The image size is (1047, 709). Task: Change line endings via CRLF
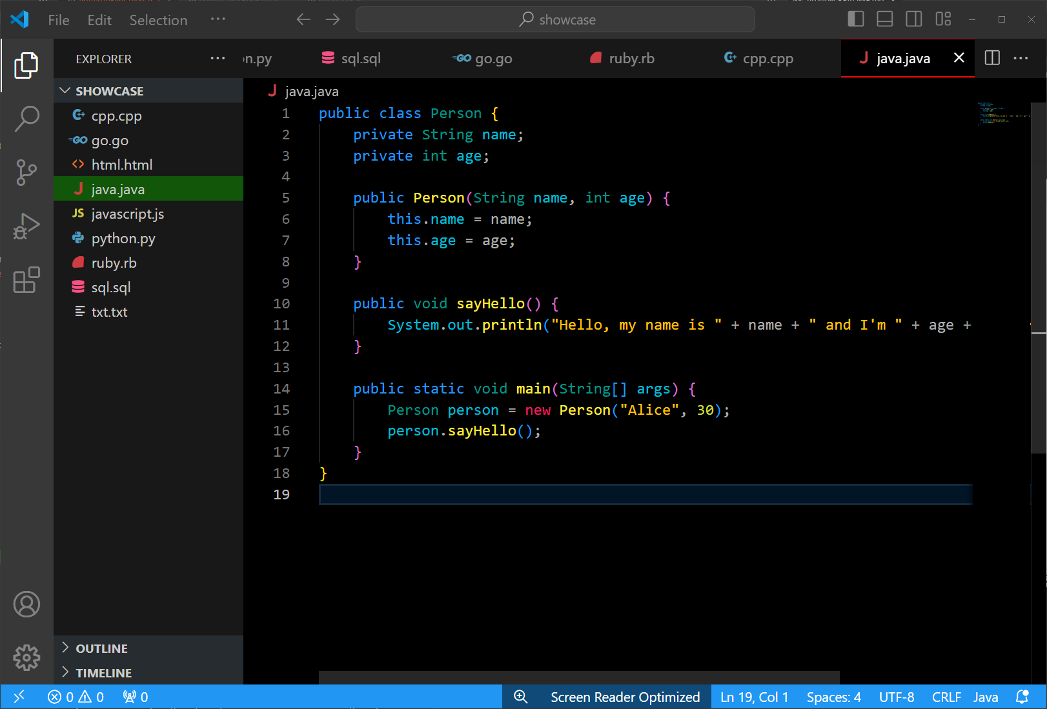[x=946, y=697]
